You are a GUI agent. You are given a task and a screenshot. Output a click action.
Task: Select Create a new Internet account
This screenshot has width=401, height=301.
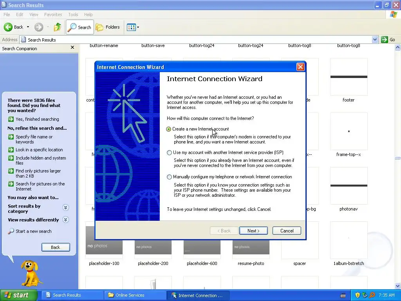click(x=168, y=129)
